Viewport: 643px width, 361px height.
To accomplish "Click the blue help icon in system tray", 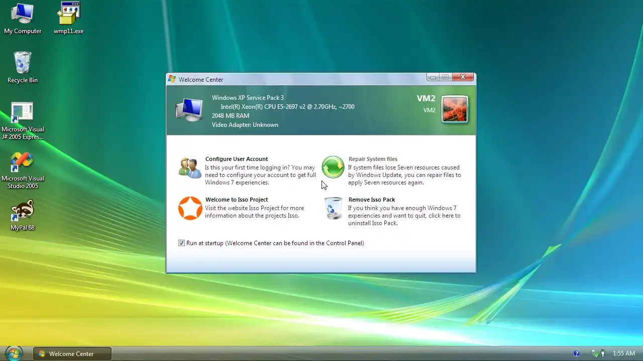I will coord(576,353).
